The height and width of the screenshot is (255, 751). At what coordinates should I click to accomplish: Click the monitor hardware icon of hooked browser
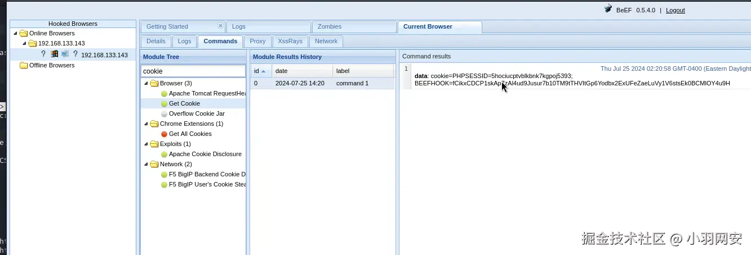pos(65,54)
